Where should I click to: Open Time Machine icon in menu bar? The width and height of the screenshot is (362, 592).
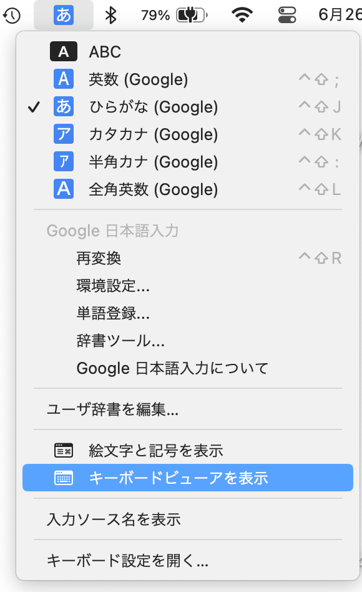click(12, 16)
